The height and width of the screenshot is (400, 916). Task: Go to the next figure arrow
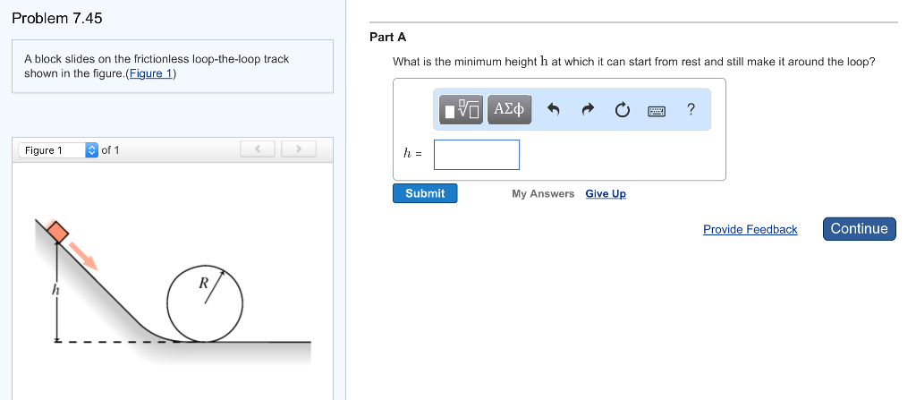click(x=299, y=149)
